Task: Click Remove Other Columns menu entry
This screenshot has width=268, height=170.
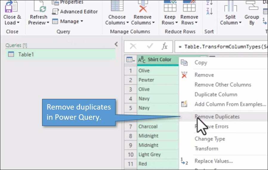Action: [x=223, y=85]
